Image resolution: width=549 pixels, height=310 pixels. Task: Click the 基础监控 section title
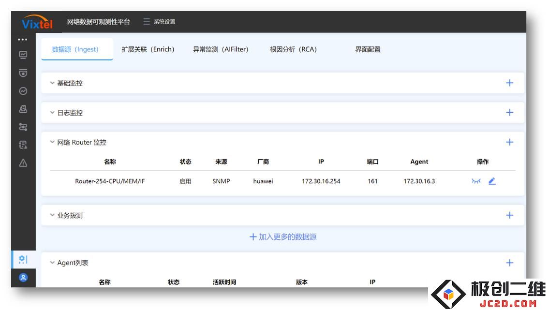pyautogui.click(x=70, y=83)
